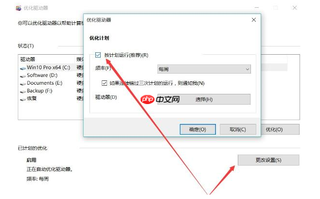Click the Backup (F:) drive icon
Screen dimensions: 320x199
(23, 92)
